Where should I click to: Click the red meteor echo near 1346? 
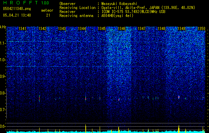tap(119, 99)
